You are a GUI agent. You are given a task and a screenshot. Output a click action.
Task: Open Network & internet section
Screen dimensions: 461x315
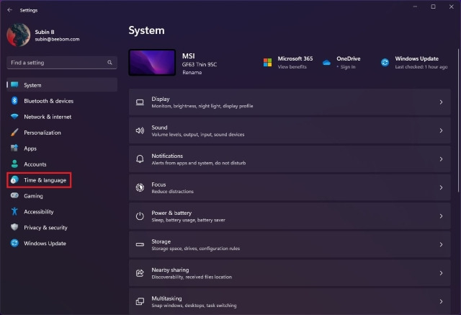tap(48, 117)
